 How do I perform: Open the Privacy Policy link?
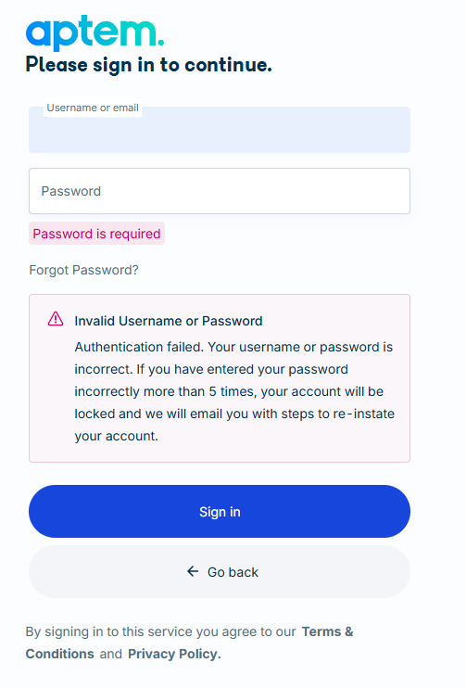coord(174,654)
